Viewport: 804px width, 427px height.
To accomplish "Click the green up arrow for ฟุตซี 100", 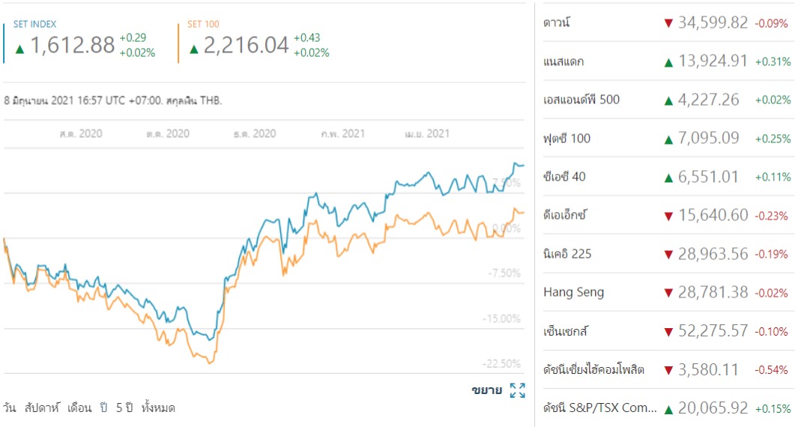I will coord(668,139).
